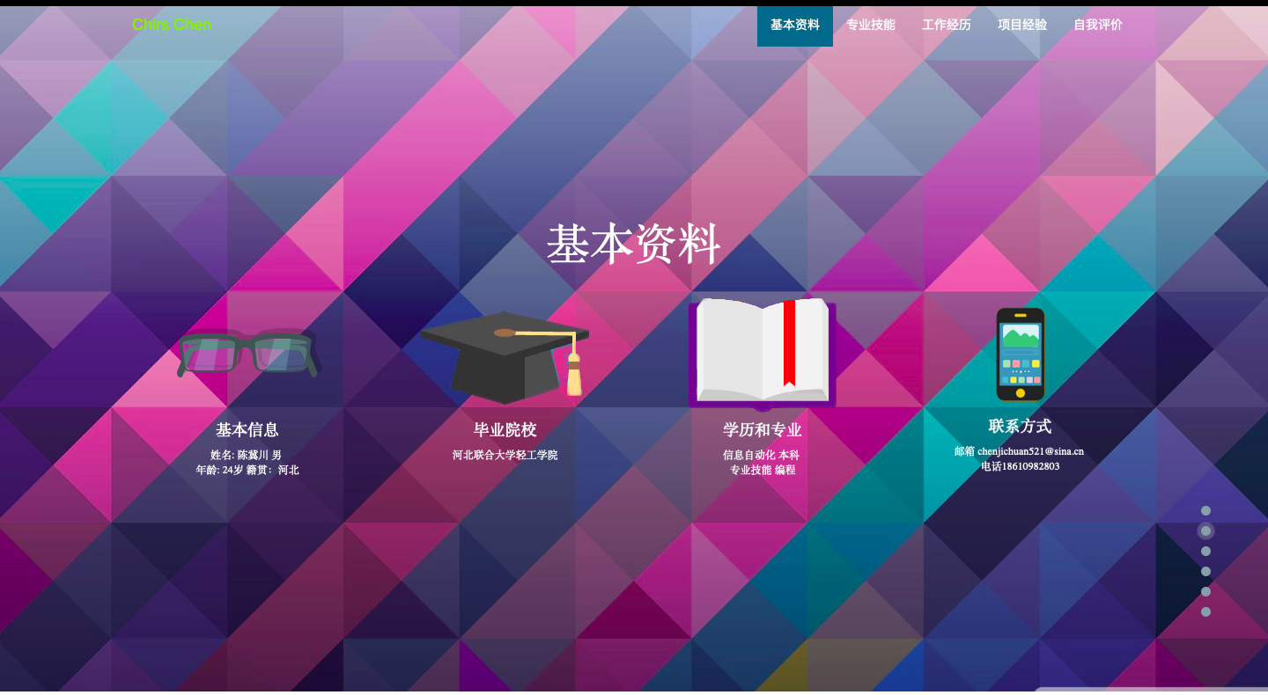Switch to the 专业技能 section
1268x695 pixels.
click(x=870, y=25)
